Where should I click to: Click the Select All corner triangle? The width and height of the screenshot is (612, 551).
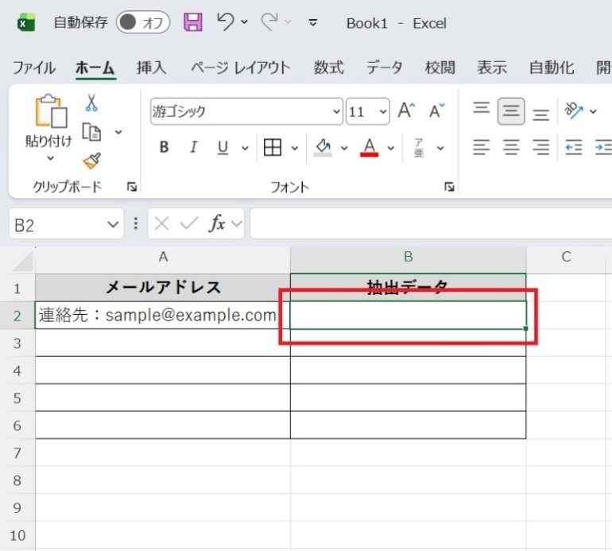click(23, 261)
